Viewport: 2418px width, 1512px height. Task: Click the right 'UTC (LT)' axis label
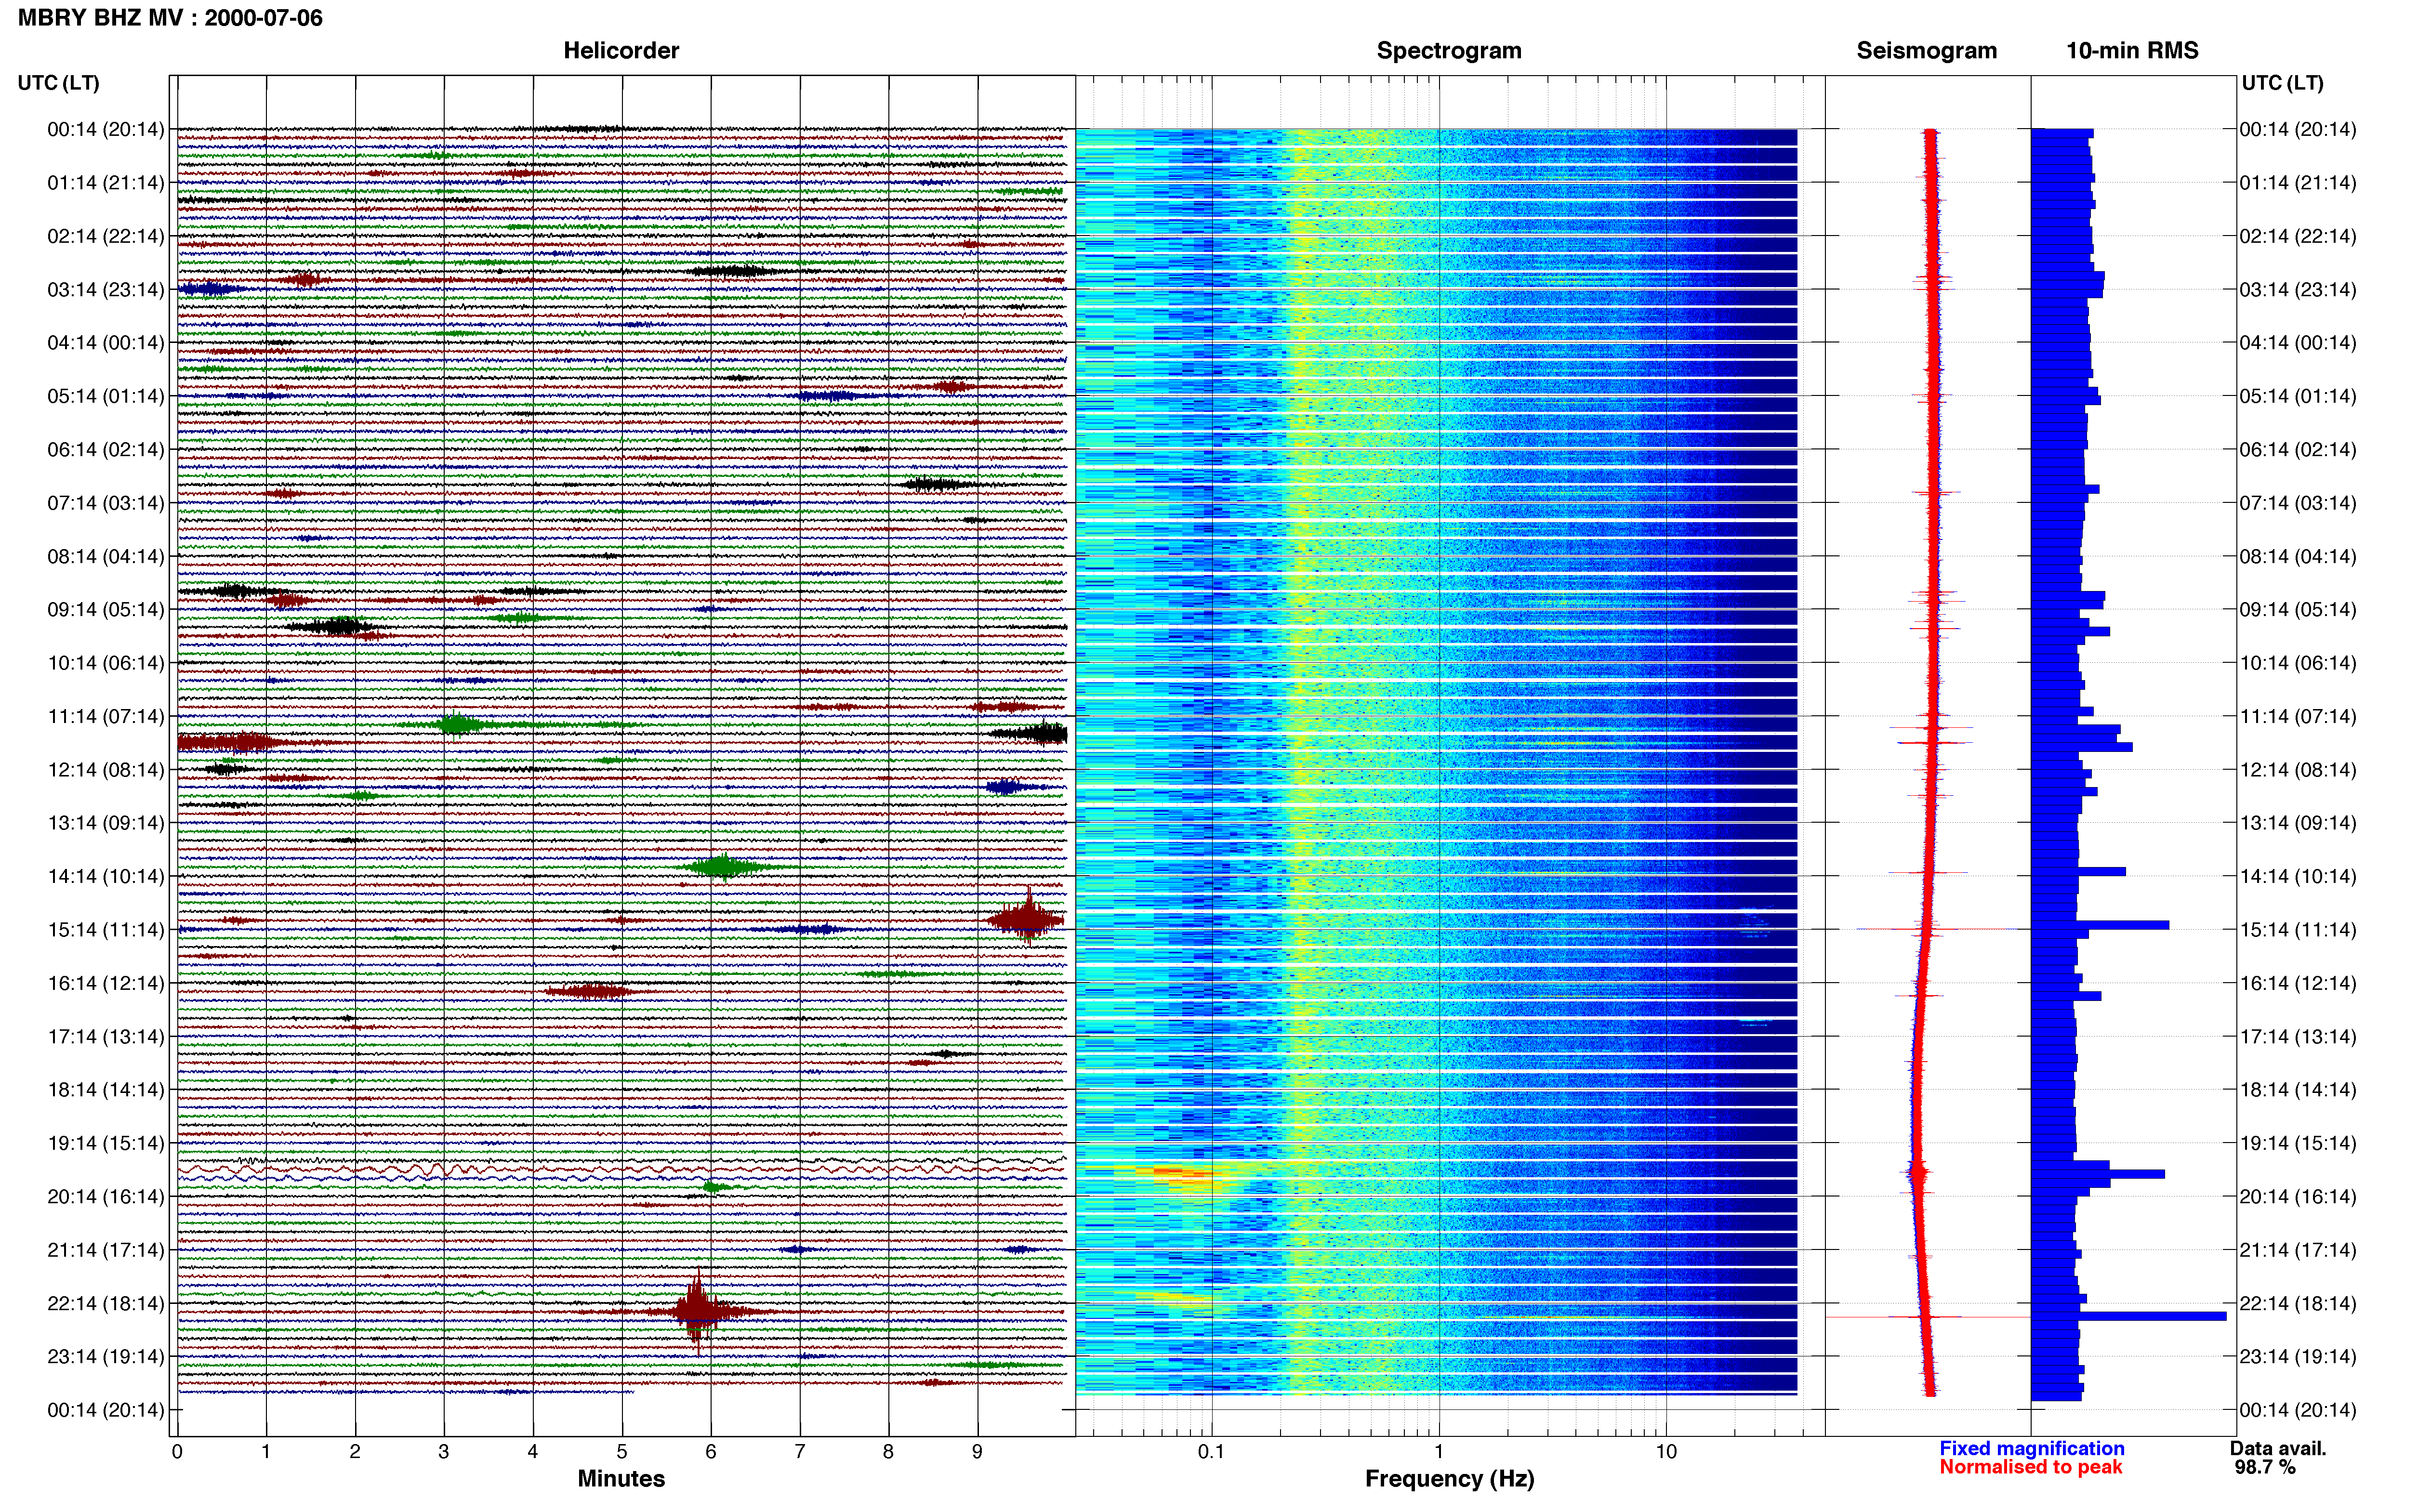click(2283, 83)
